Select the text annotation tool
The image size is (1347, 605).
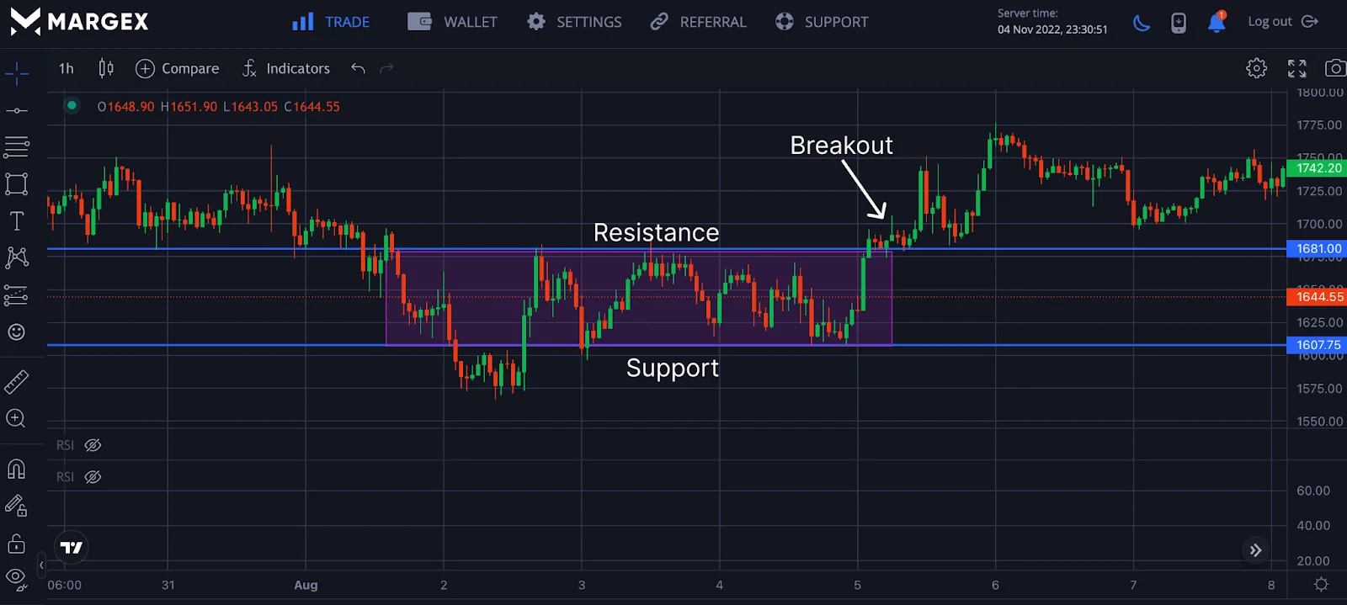tap(17, 220)
